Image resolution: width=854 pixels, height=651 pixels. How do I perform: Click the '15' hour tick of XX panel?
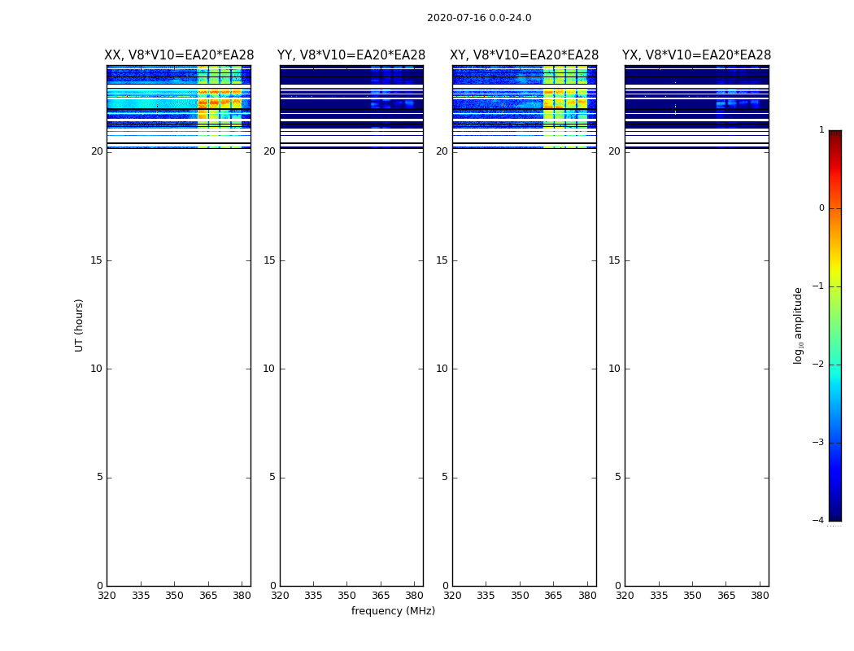click(x=97, y=260)
